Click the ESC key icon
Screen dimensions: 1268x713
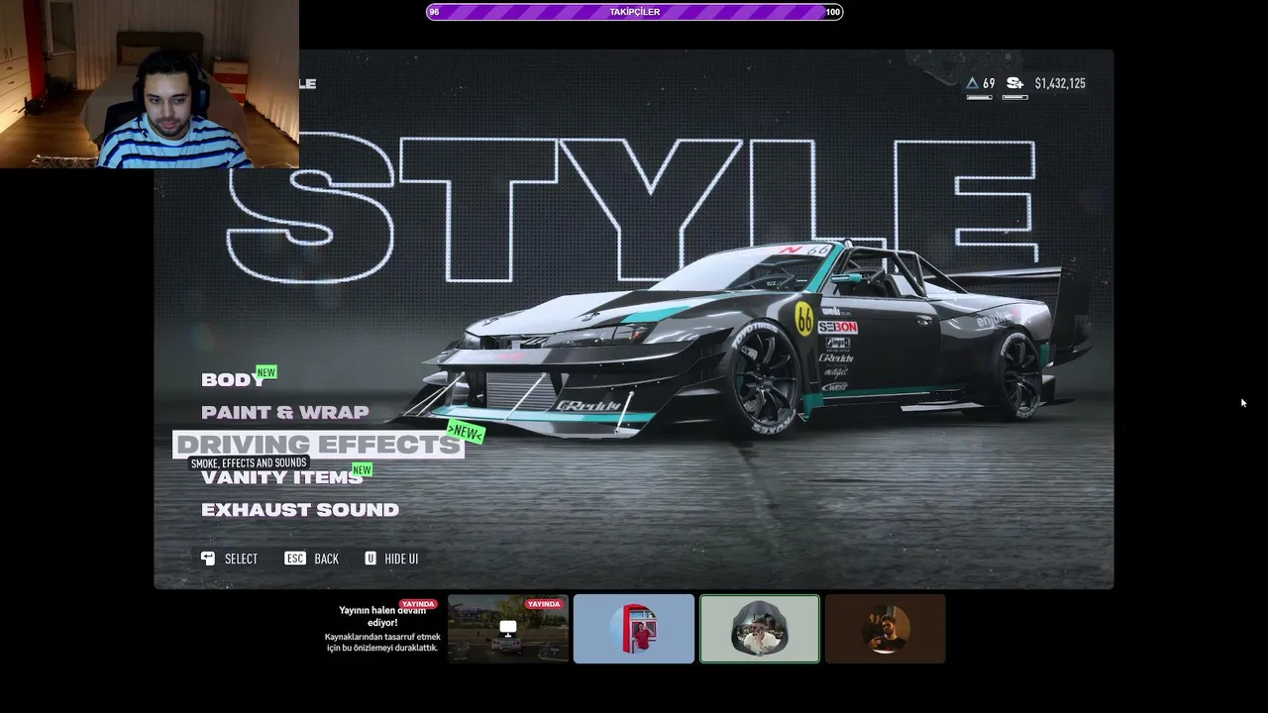pos(295,559)
